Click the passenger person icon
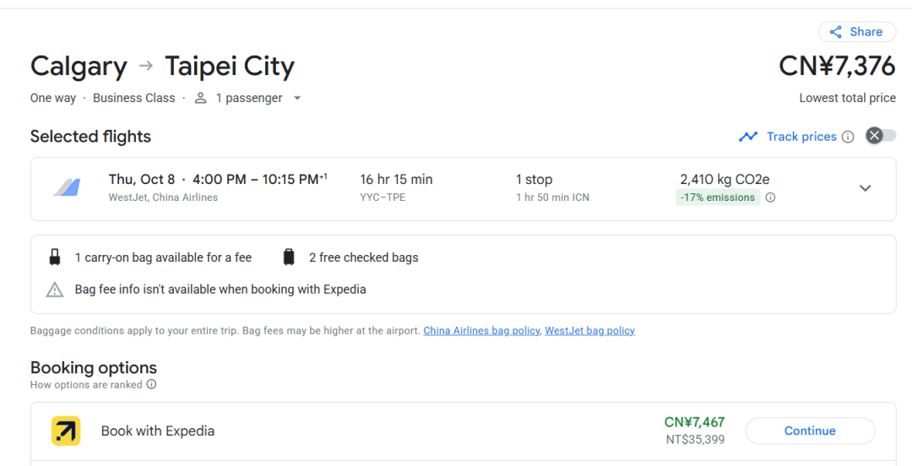Screen dimensions: 912x466 (x=201, y=98)
